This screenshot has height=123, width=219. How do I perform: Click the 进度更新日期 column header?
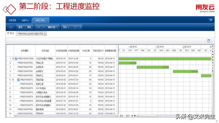click(x=111, y=51)
